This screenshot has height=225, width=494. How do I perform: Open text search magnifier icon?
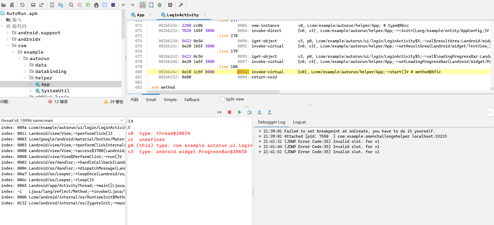(71, 5)
